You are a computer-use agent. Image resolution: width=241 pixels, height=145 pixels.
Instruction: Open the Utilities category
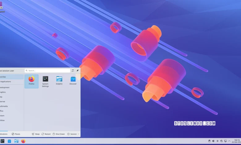click(12, 120)
